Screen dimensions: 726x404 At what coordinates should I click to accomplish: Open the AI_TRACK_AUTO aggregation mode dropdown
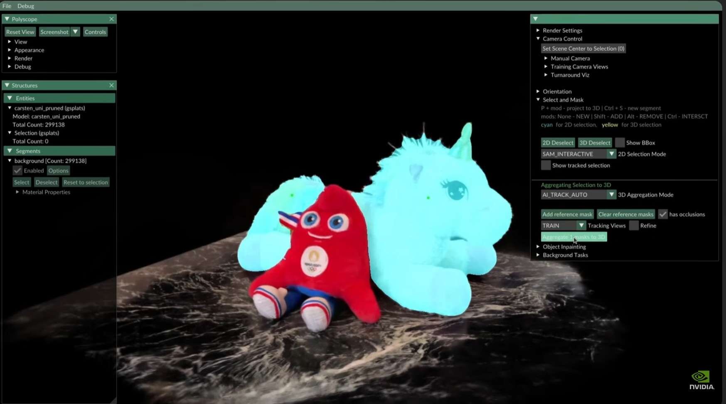click(x=611, y=195)
